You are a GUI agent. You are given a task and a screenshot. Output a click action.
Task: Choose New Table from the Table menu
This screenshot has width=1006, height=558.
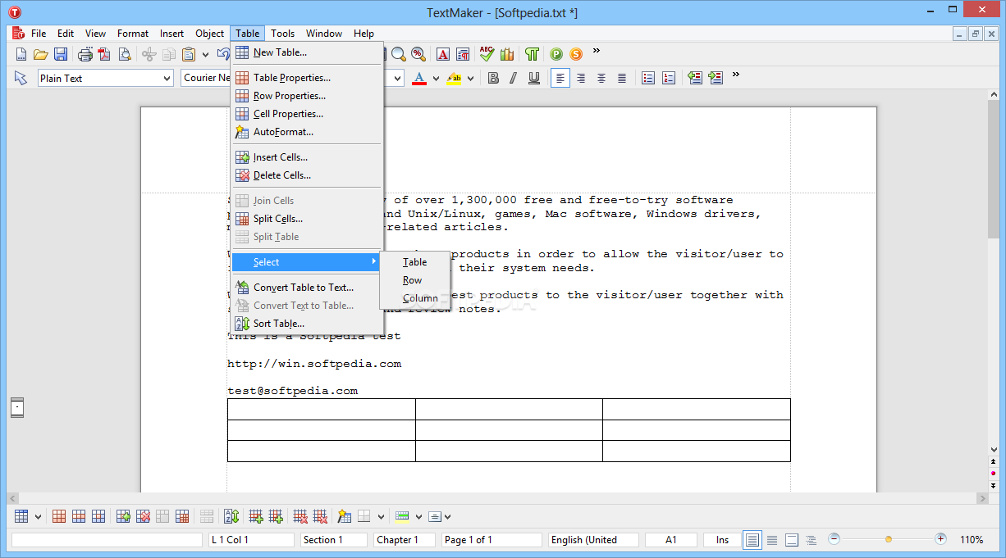click(307, 52)
